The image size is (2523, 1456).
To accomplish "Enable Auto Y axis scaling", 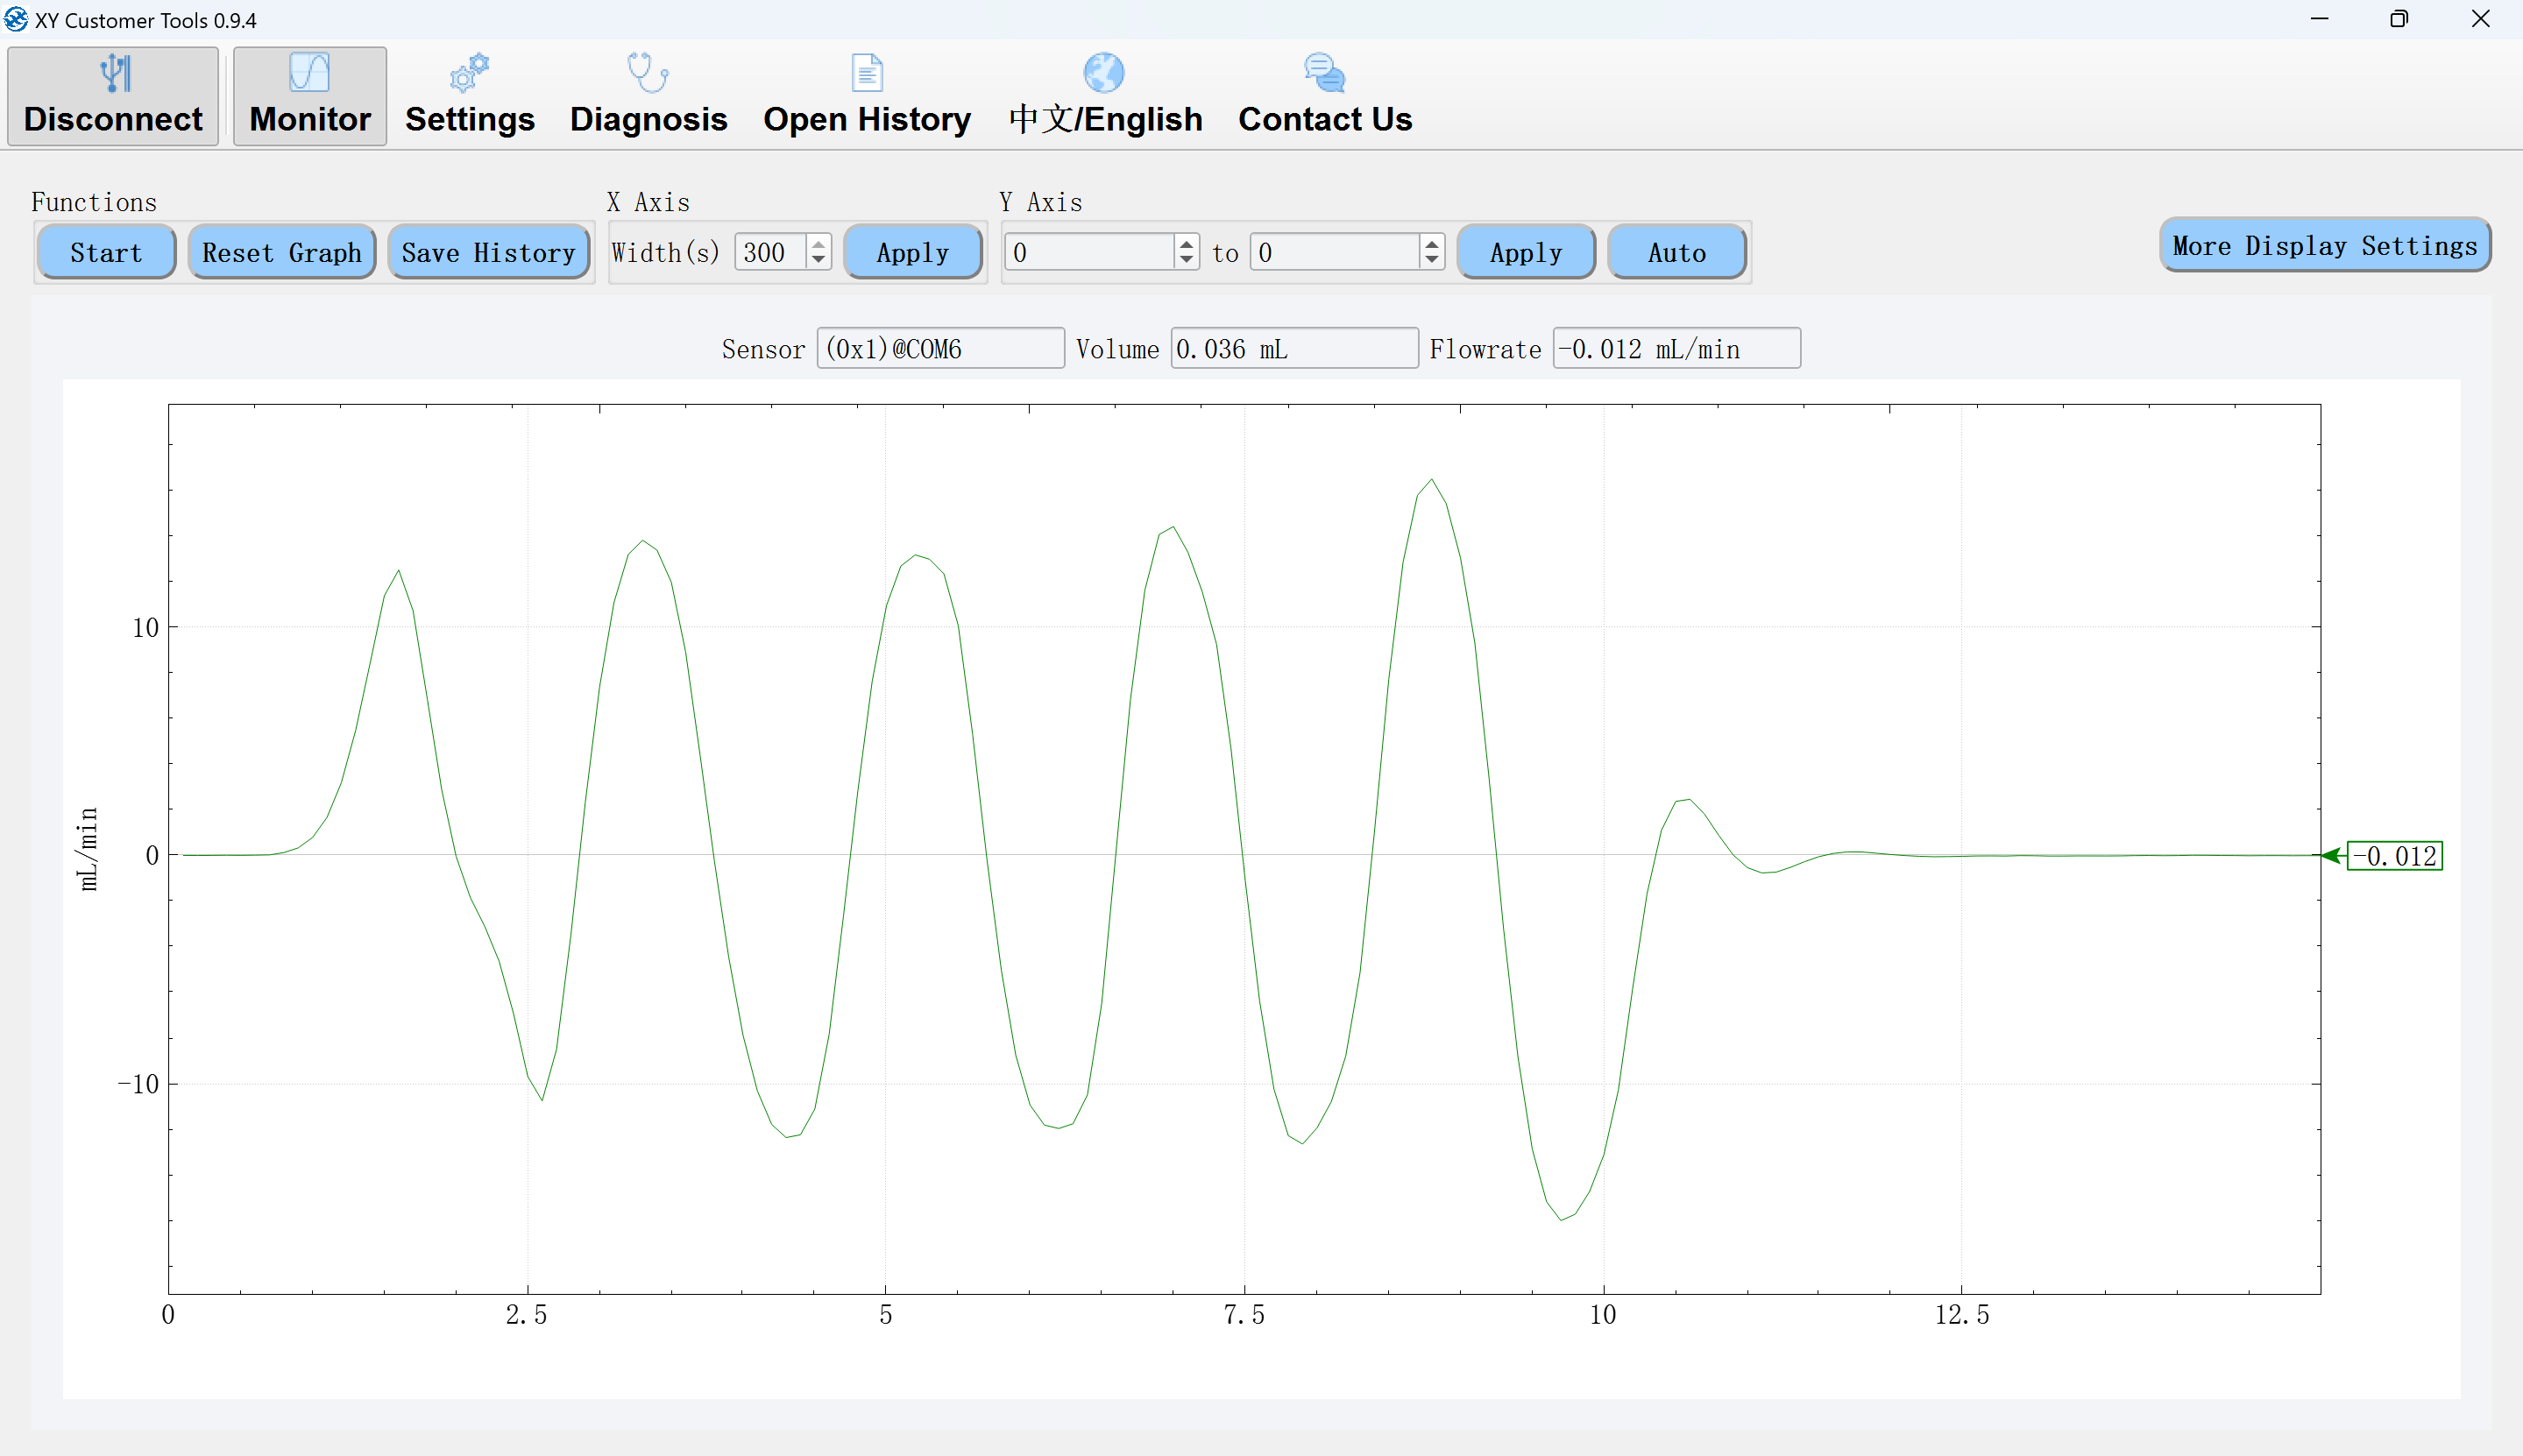I will coord(1676,252).
